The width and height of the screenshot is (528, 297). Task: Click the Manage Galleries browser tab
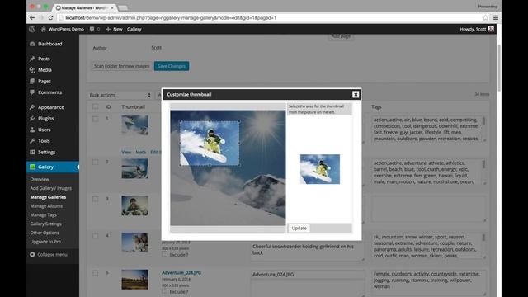85,7
